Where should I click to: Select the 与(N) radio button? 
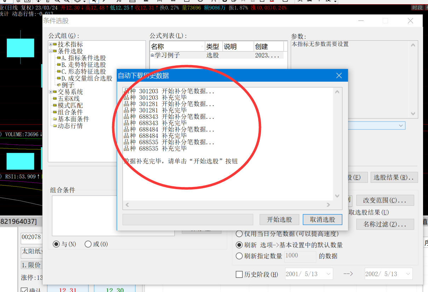(x=56, y=244)
